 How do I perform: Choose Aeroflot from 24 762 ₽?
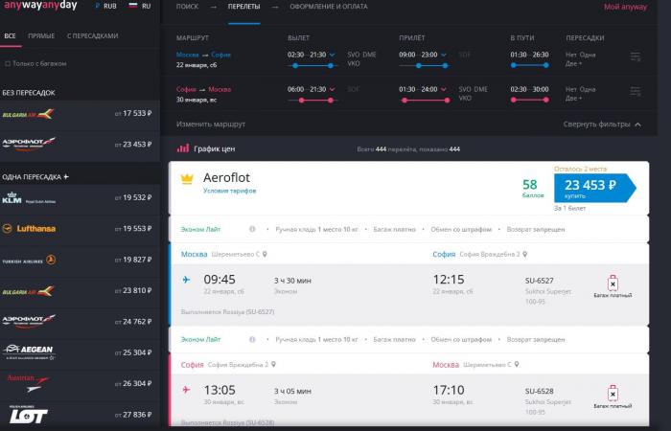click(x=80, y=322)
